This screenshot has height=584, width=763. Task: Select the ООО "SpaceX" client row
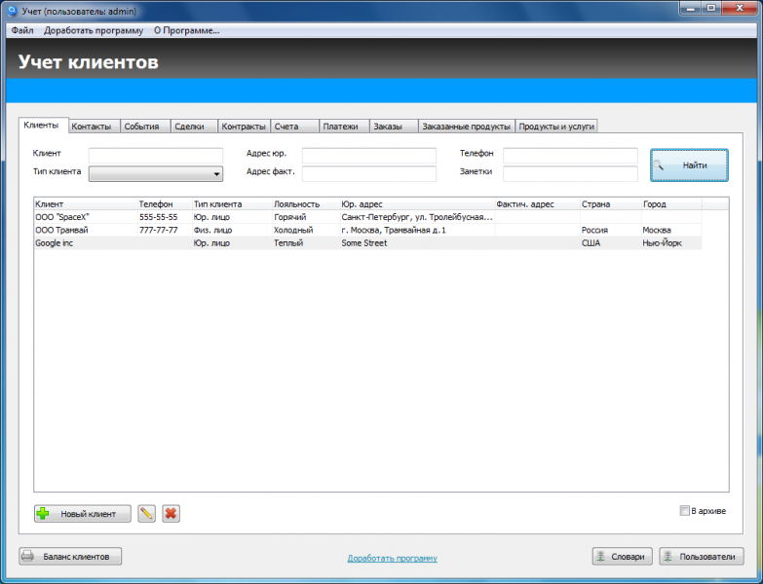(368, 217)
